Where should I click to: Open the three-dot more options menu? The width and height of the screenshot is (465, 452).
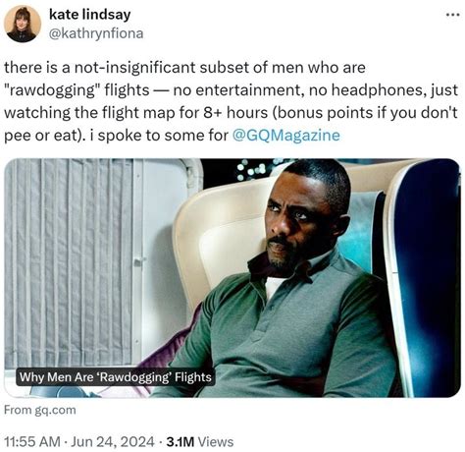[453, 15]
